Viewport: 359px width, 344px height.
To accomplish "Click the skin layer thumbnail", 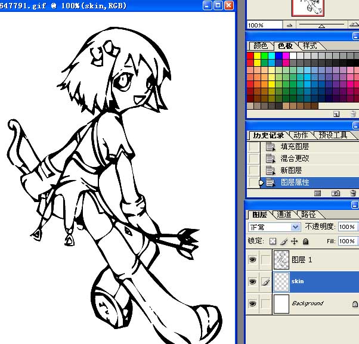I will (281, 282).
